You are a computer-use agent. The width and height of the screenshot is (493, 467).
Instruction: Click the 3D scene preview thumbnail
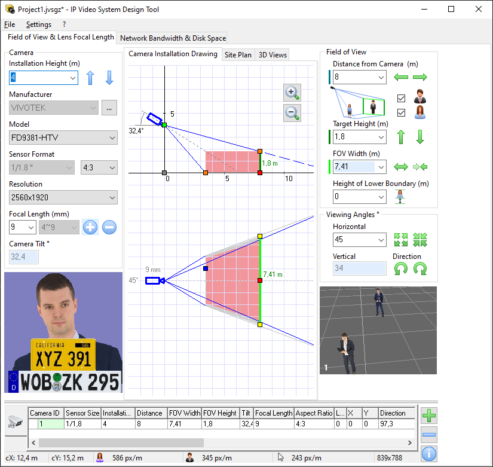point(378,330)
